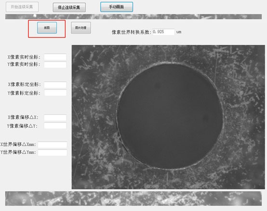Focus the X像素偏移△X field

(x=55, y=118)
